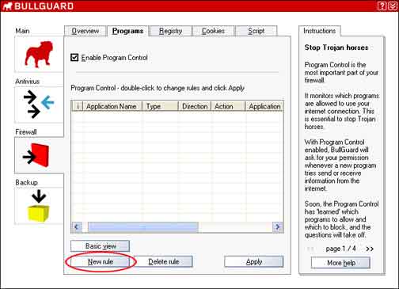Click the Delete rule button
This screenshot has height=289, width=399.
[164, 261]
